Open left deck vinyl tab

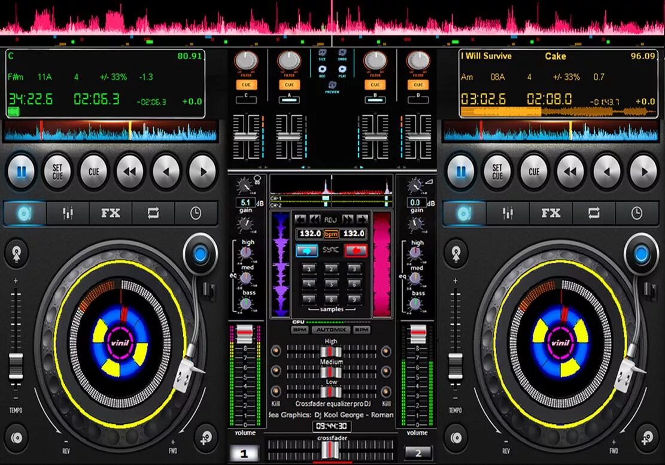click(x=25, y=213)
